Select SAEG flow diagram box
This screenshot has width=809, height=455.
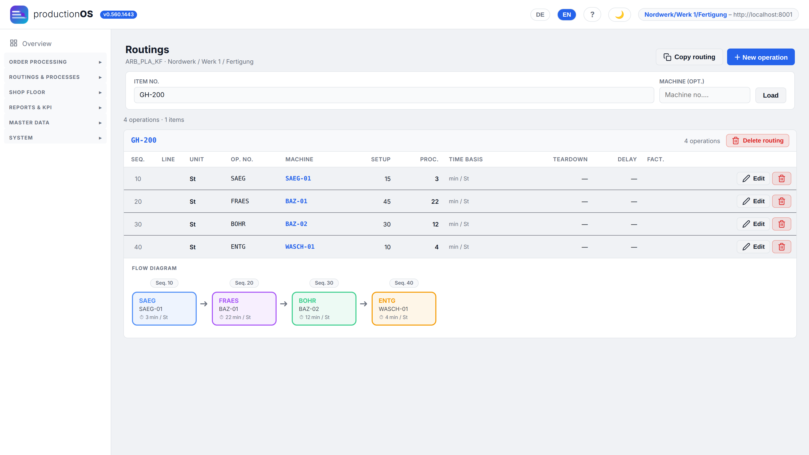(164, 309)
